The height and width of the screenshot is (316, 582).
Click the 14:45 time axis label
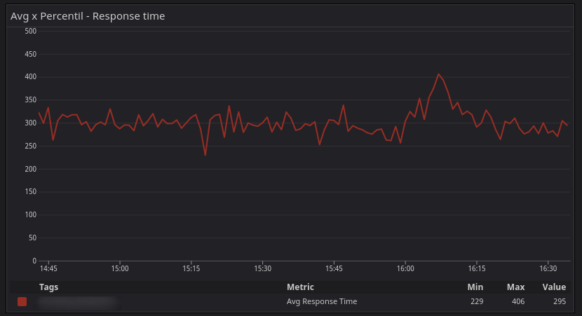tap(48, 268)
